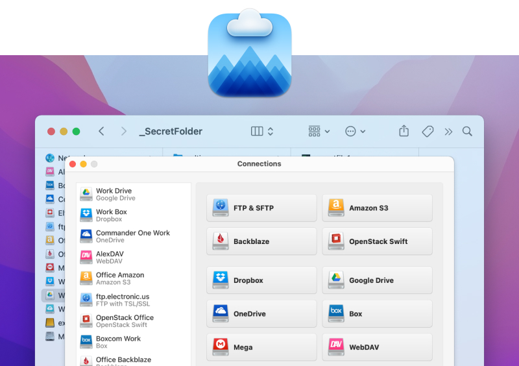Screen dimensions: 519x366
Task: Click Network globe icon in Finder sidebar
Action: (50, 158)
